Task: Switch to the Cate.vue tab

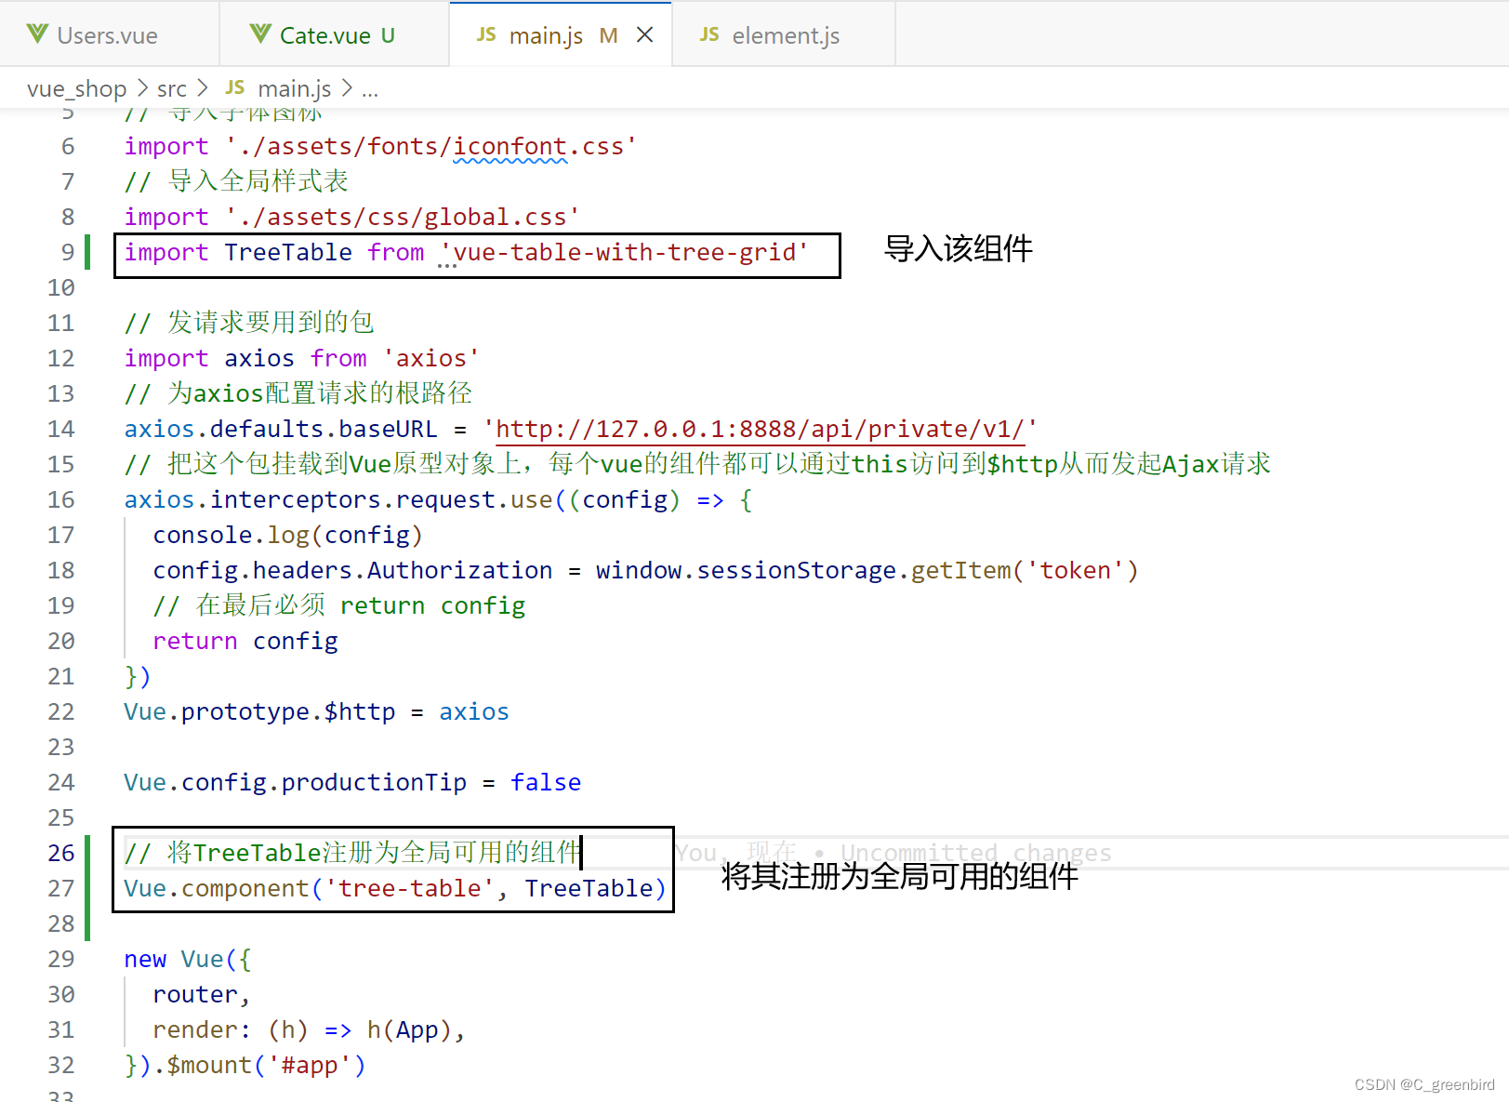Action: pos(335,35)
